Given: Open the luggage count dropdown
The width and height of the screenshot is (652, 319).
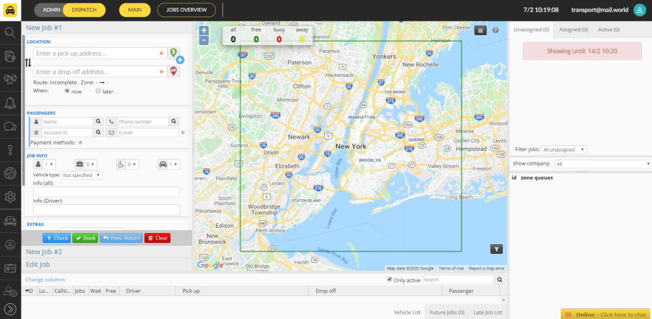Looking at the screenshot, I should pyautogui.click(x=91, y=165).
